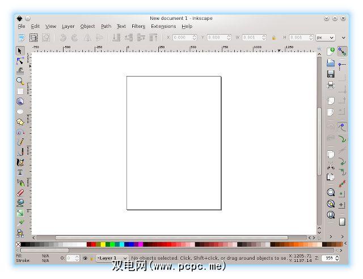Click the Print document icon
Image resolution: width=363 pixels, height=279 pixels.
tap(331, 85)
